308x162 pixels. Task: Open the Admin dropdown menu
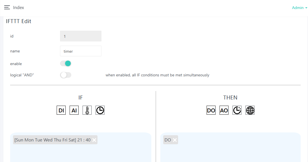[300, 8]
